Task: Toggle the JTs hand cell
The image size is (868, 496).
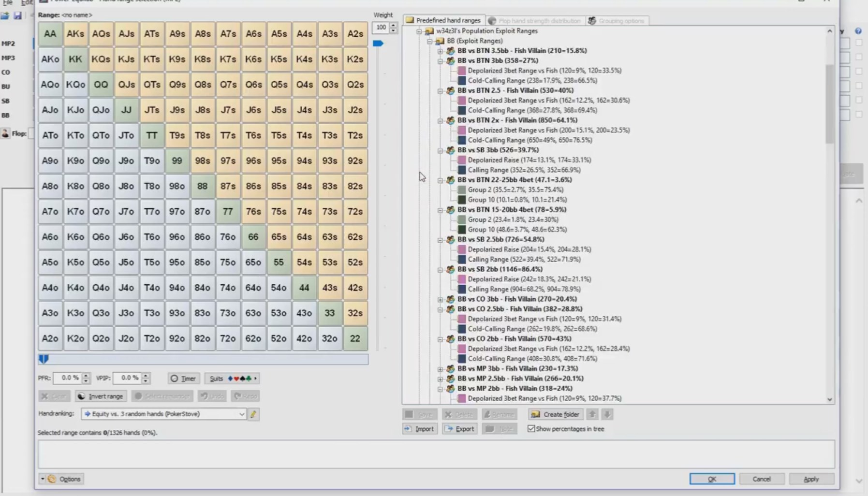Action: 152,110
